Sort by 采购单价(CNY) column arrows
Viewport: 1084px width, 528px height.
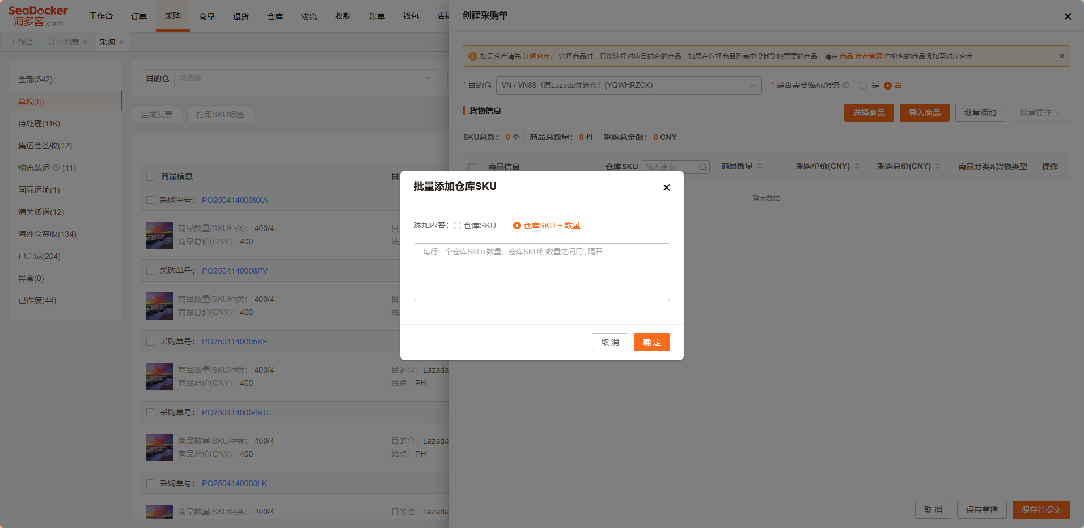click(857, 166)
